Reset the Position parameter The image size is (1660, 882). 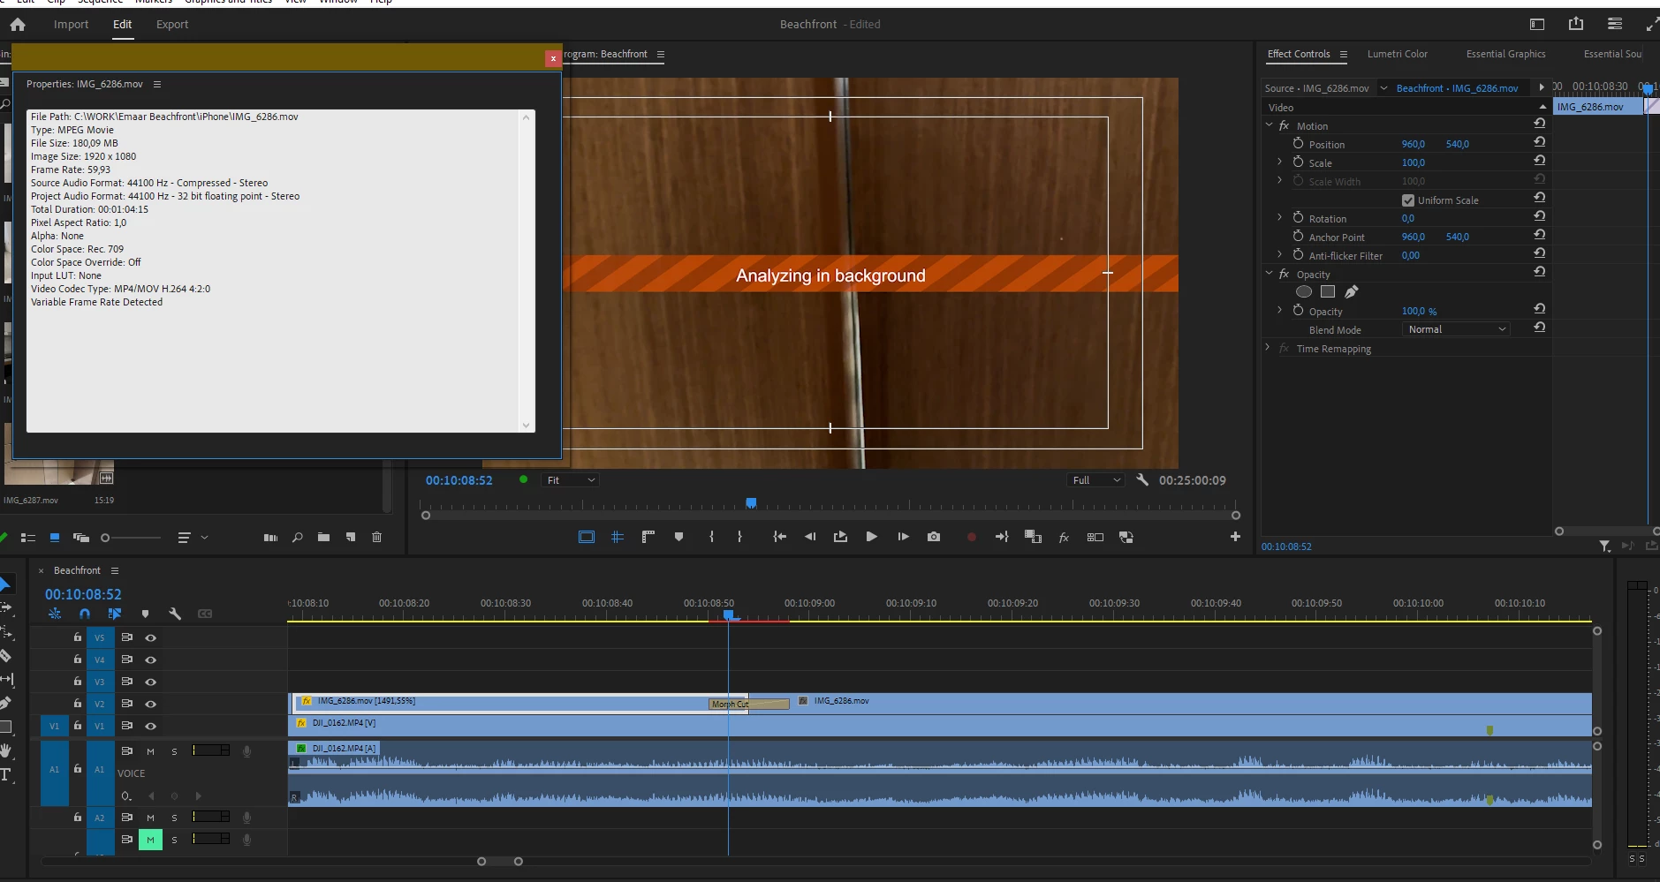[x=1540, y=142]
